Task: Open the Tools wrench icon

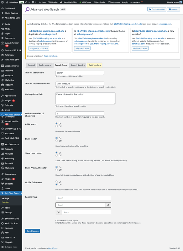Action: coord(3,208)
